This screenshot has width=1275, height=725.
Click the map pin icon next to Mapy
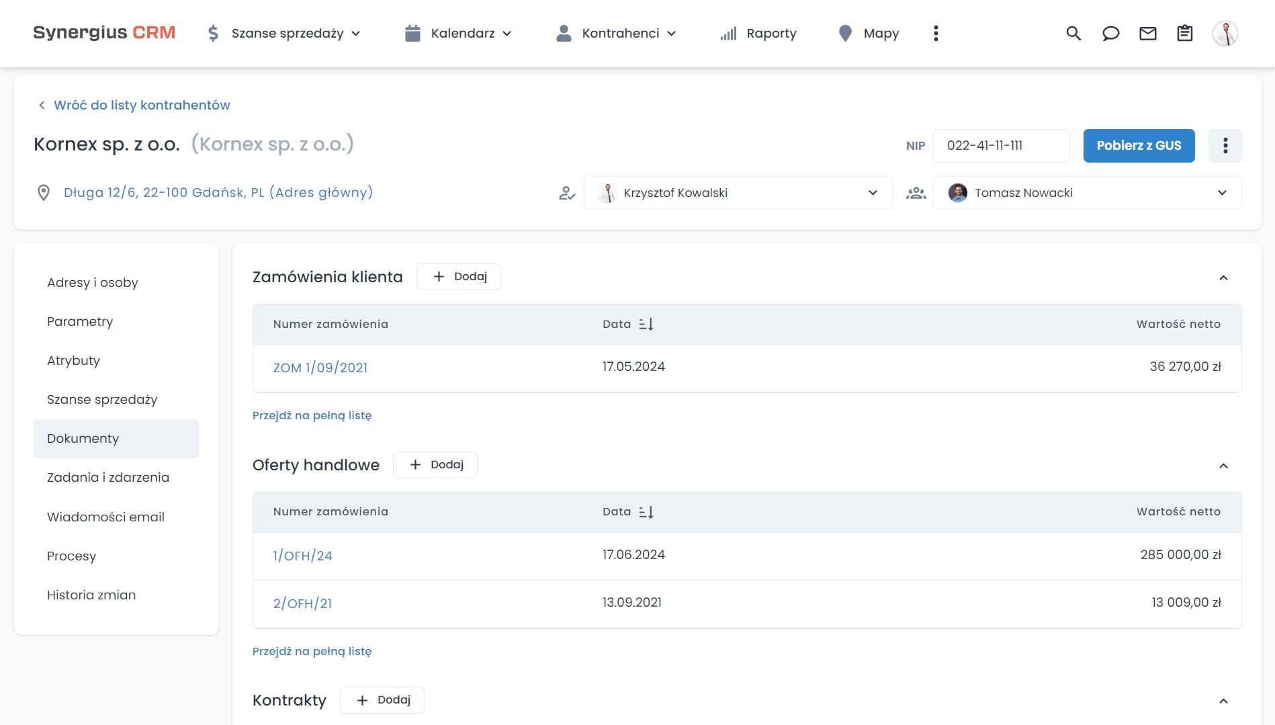pos(844,33)
